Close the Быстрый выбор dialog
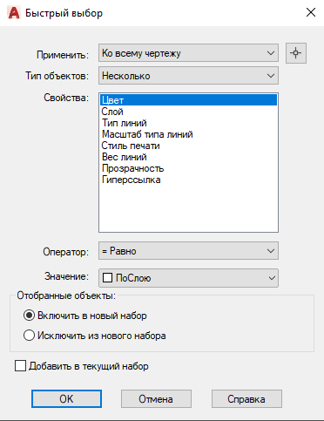324x421 pixels. tap(311, 12)
